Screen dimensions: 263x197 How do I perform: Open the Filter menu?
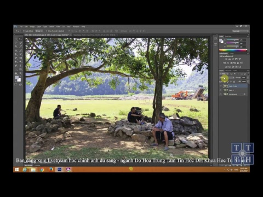pos(58,27)
